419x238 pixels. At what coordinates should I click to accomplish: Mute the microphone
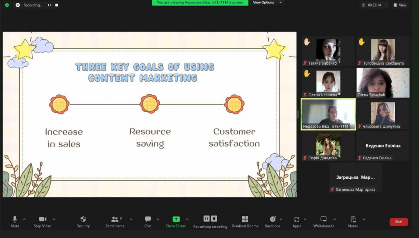[x=15, y=220]
